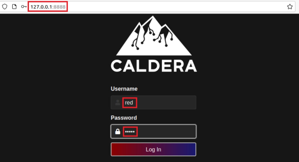Click the key saved-logins icon
This screenshot has height=162, width=299.
pyautogui.click(x=24, y=7)
